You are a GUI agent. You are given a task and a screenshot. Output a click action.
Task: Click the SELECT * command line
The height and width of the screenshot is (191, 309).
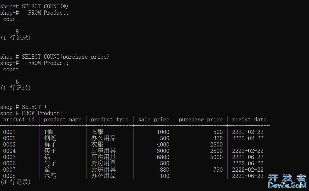35,107
